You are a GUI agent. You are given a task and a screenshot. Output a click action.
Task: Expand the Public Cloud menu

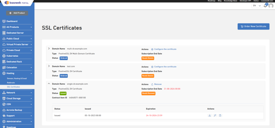click(17, 38)
